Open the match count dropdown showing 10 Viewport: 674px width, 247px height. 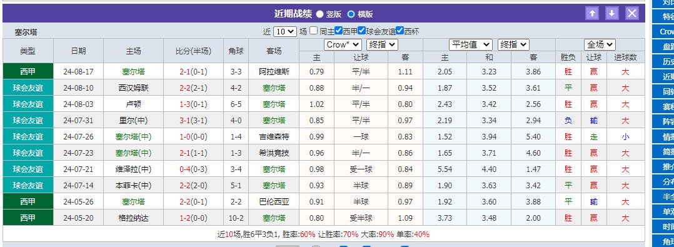[285, 31]
